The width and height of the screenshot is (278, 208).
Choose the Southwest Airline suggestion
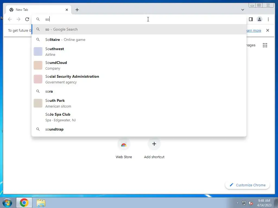tap(139, 51)
